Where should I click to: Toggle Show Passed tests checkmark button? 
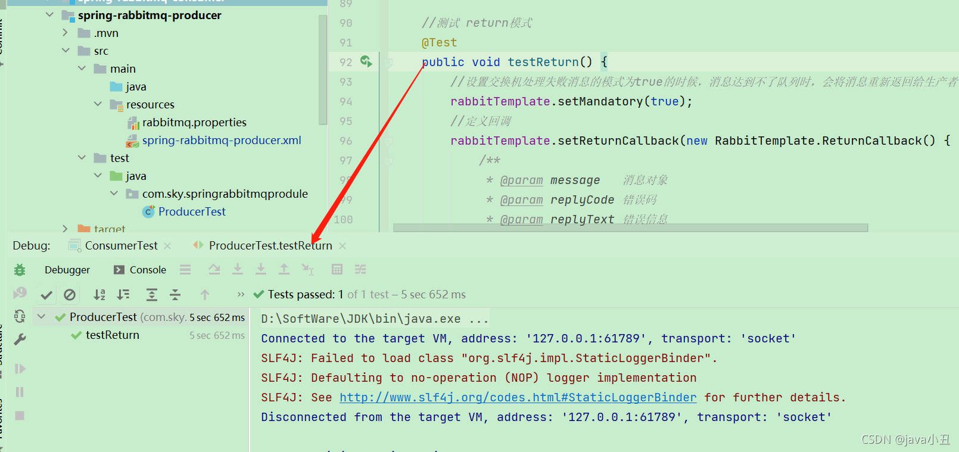coord(46,295)
